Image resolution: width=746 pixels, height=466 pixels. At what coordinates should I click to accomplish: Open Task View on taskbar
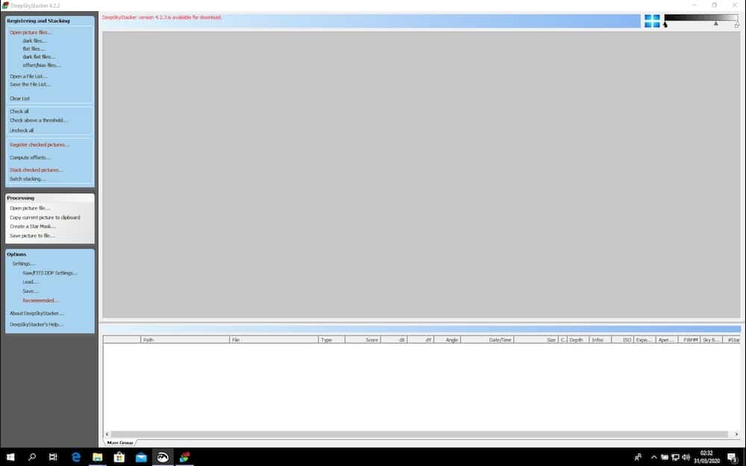53,457
